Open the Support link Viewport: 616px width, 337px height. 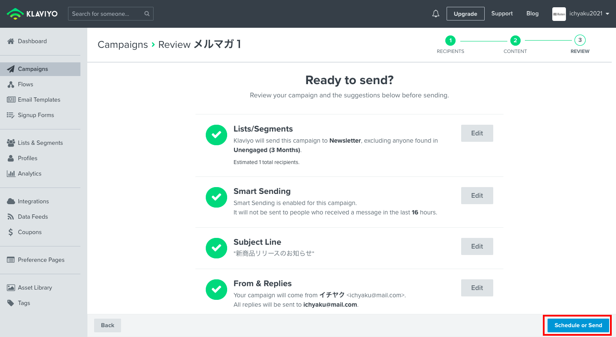coord(502,14)
